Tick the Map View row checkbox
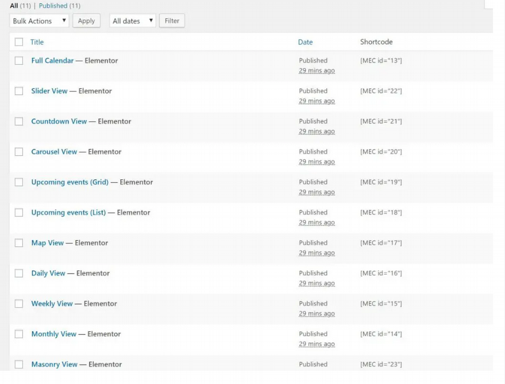This screenshot has height=384, width=505. point(19,243)
